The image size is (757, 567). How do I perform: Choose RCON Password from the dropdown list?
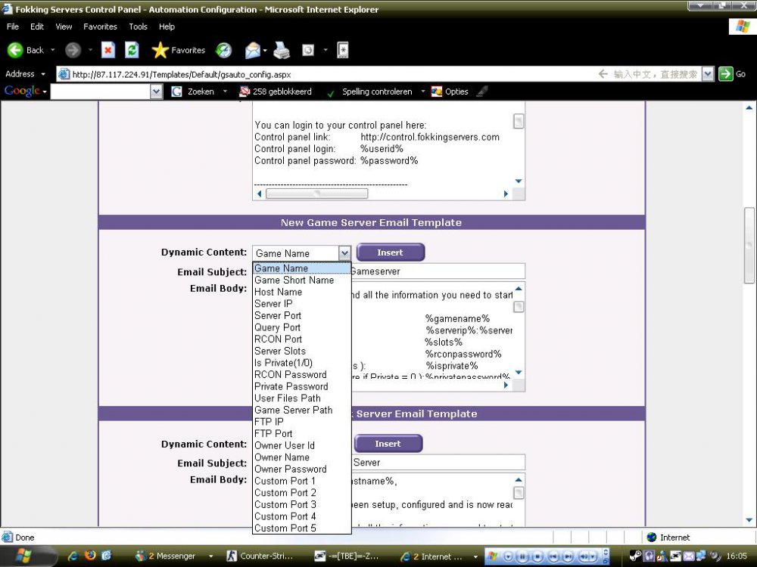291,374
